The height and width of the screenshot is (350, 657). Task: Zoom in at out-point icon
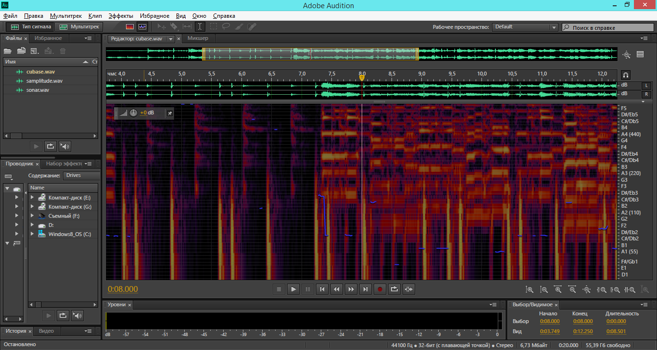615,289
